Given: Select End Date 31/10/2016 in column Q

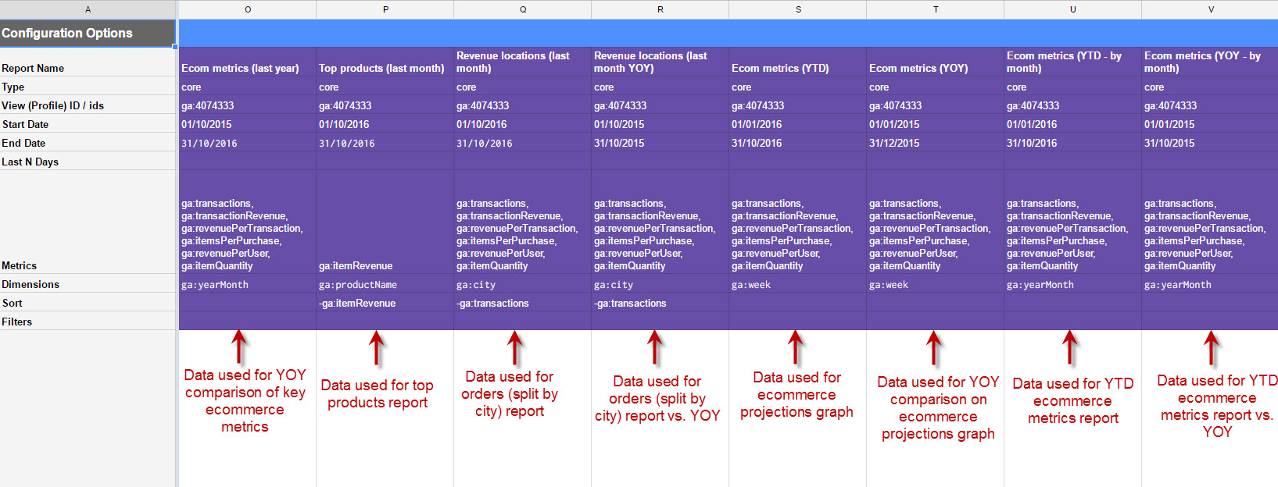Looking at the screenshot, I should 523,143.
